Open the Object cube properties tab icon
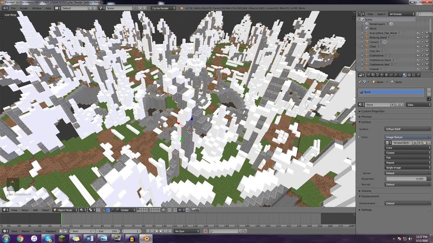The width and height of the screenshot is (433, 243). click(x=387, y=75)
